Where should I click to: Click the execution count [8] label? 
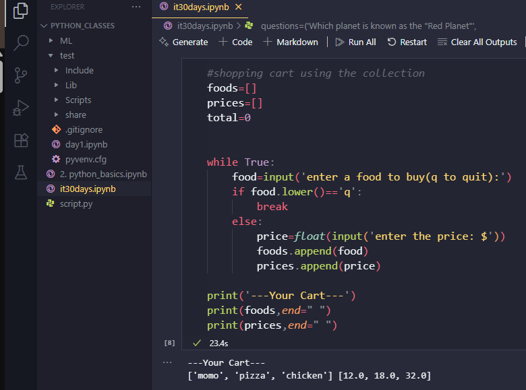169,343
